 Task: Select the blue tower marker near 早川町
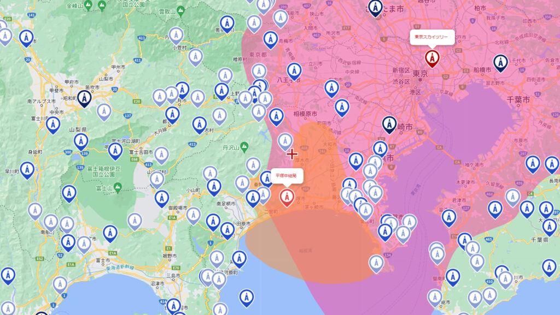[x=27, y=170]
